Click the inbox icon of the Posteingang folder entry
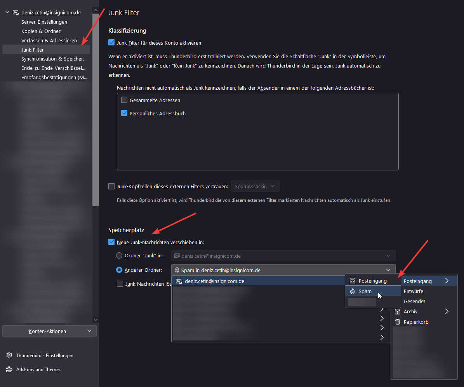This screenshot has width=464, height=387. click(x=353, y=281)
